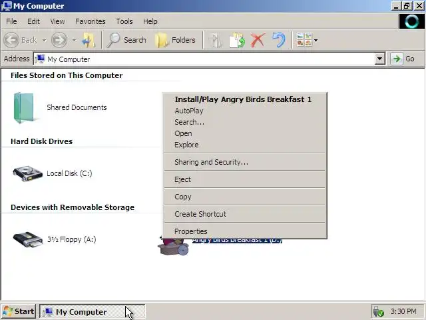This screenshot has height=320, width=426.
Task: Click the Angry Birds Breakfast 1 (D:) label
Action: point(237,241)
